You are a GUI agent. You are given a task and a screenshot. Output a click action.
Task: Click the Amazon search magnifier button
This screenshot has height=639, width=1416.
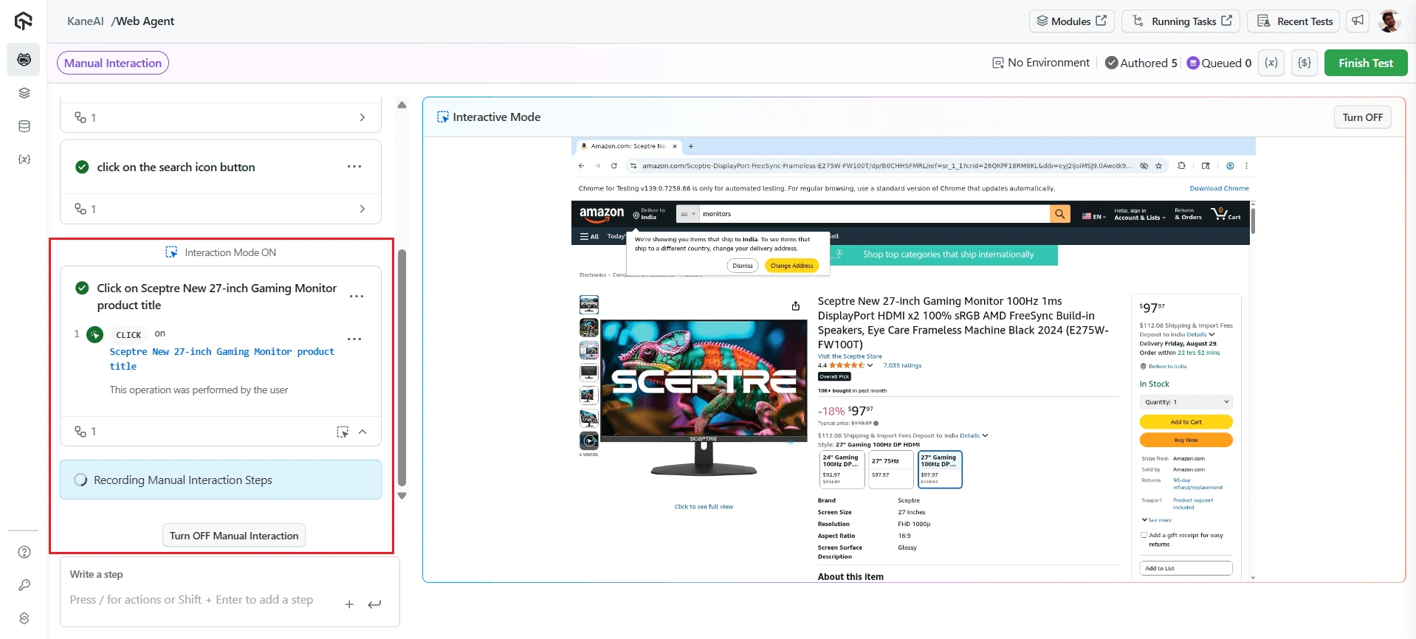(x=1059, y=214)
